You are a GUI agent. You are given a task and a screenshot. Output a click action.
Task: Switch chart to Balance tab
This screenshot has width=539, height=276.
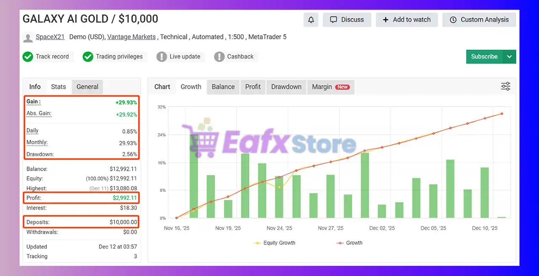(x=223, y=87)
